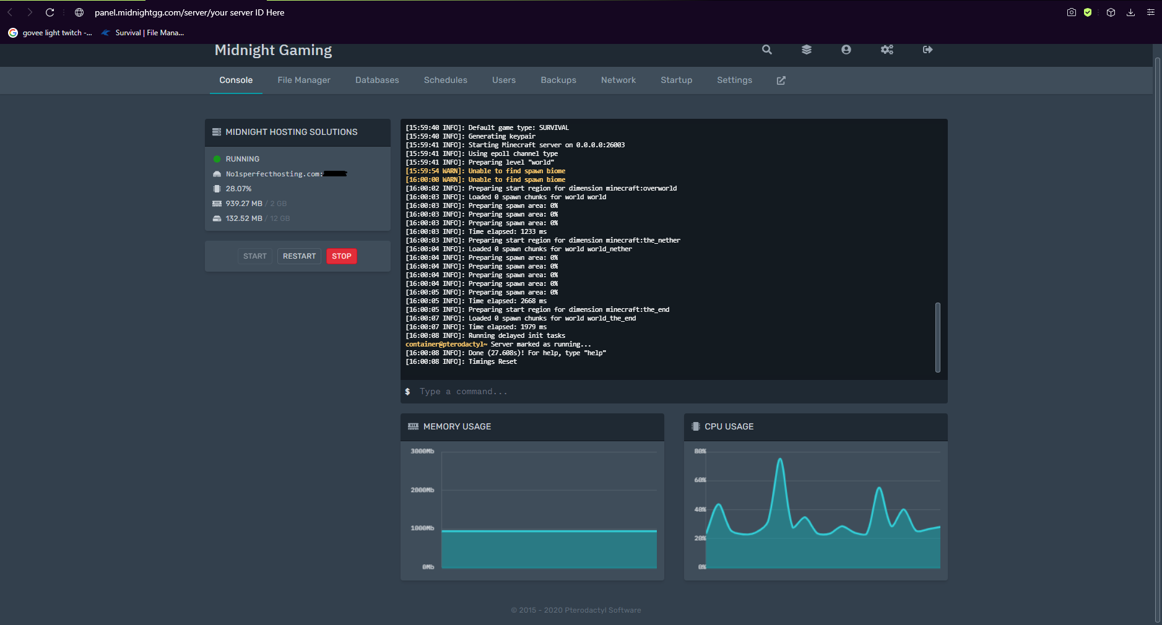Click the RESTART server button
This screenshot has height=625, width=1162.
299,256
